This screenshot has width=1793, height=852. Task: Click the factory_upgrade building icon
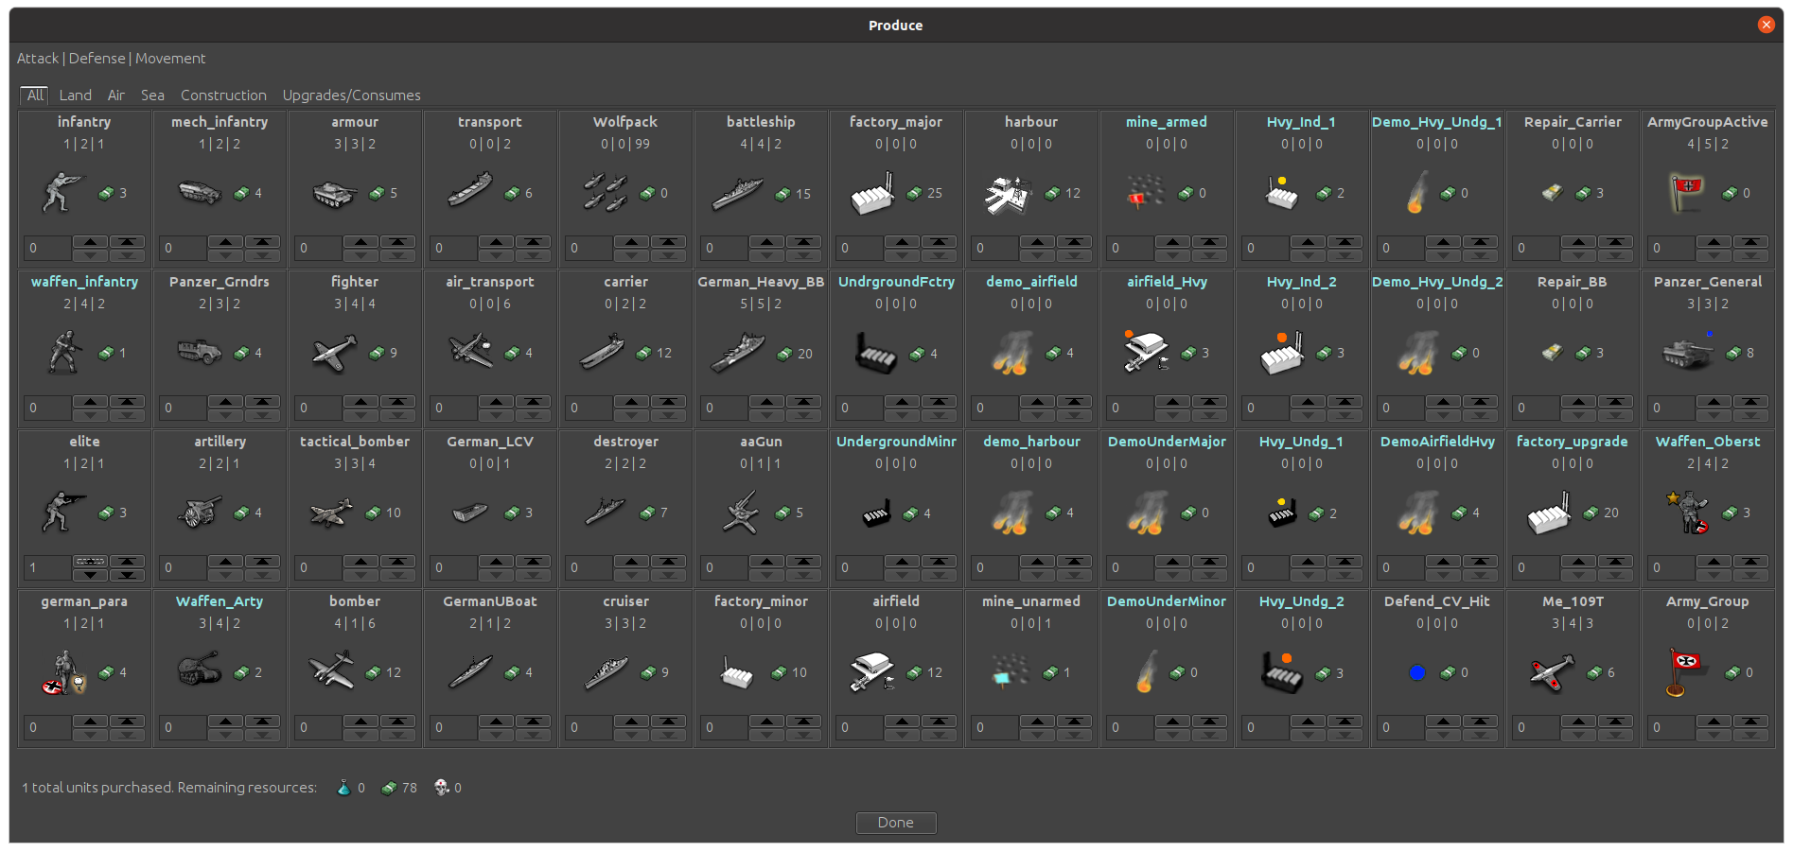1549,513
